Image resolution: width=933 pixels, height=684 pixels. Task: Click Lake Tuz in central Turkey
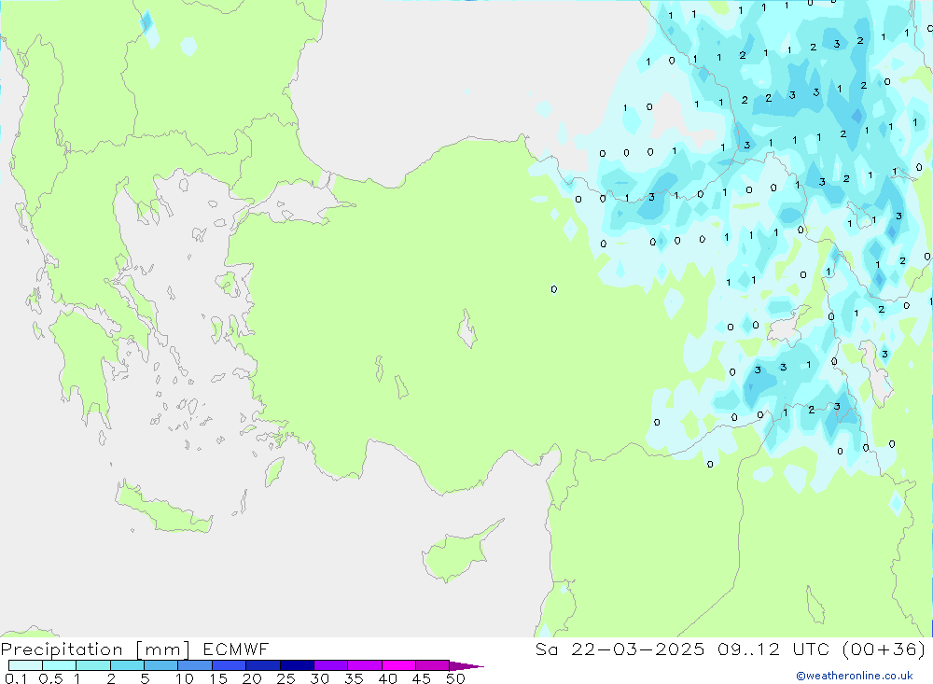point(467,329)
